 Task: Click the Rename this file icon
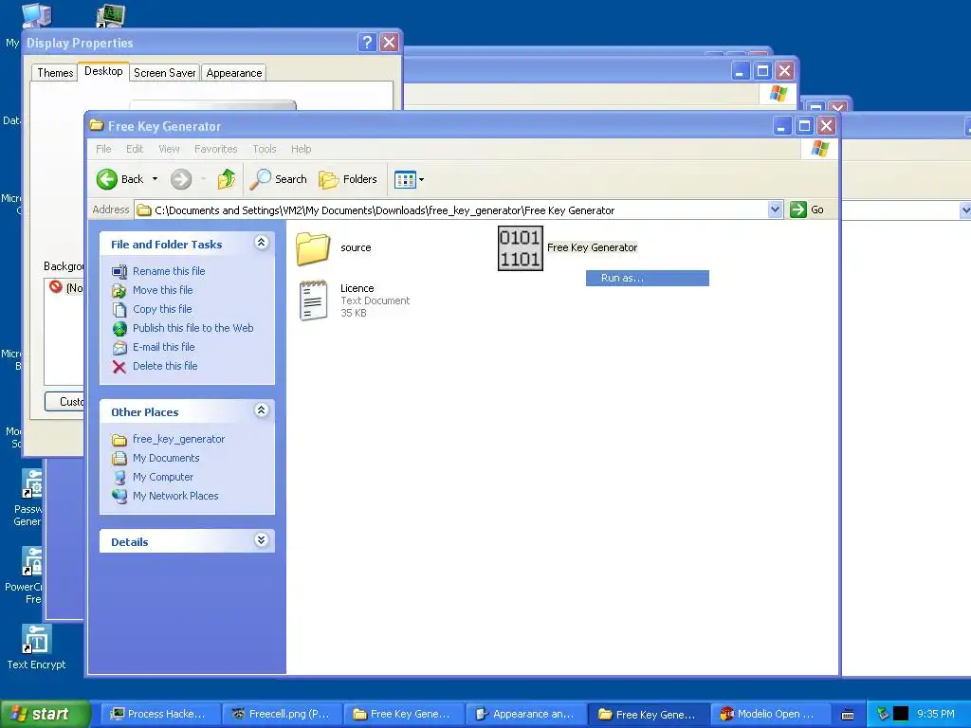click(119, 271)
